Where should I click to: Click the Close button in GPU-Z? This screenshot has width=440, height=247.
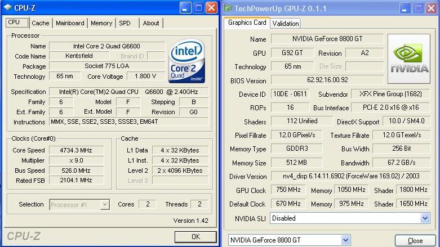(x=415, y=241)
